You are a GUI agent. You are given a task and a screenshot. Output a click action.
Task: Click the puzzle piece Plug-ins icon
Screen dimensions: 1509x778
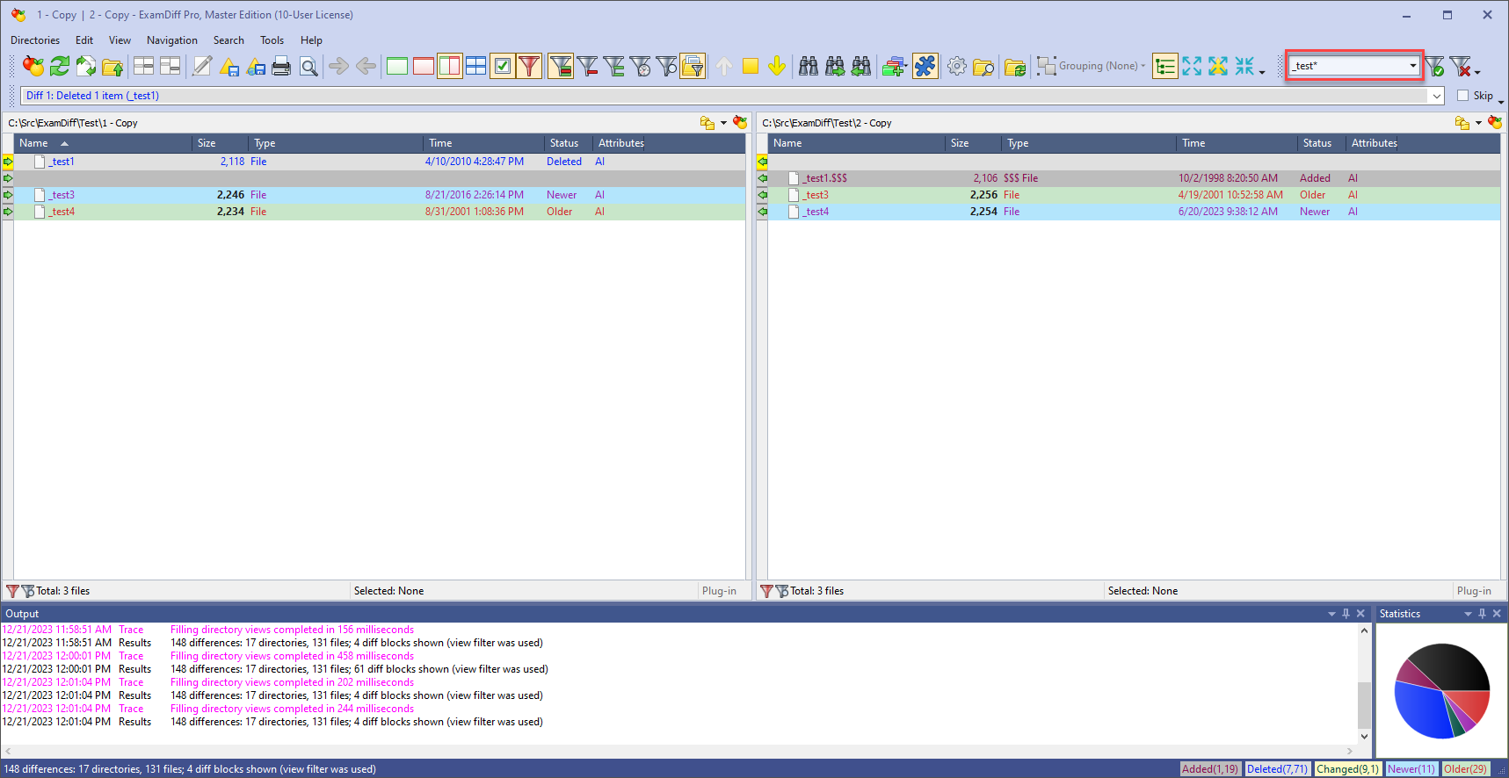pyautogui.click(x=925, y=66)
